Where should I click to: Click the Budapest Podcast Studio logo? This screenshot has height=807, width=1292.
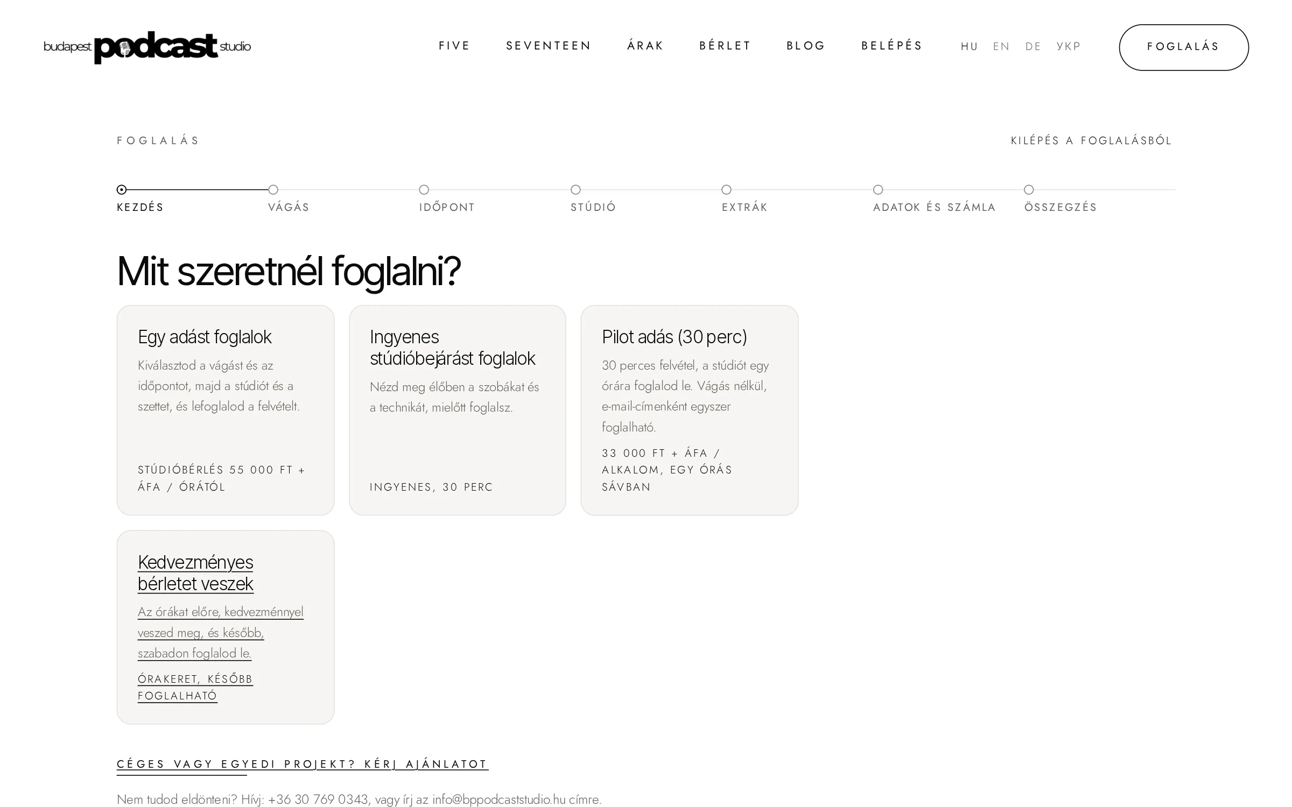tap(147, 47)
